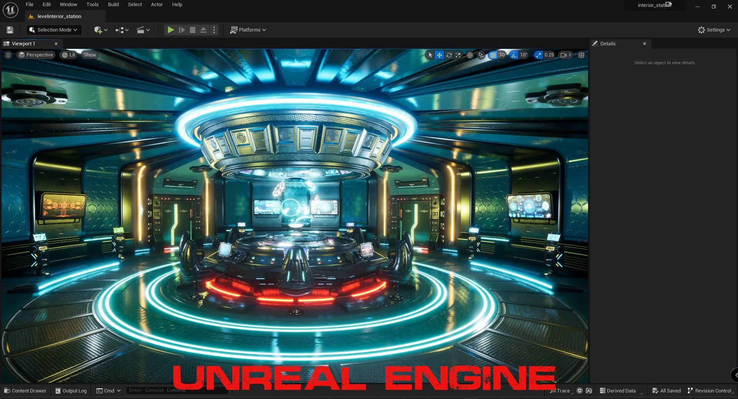This screenshot has height=399, width=738.
Task: Open the Window menu
Action: 68,5
